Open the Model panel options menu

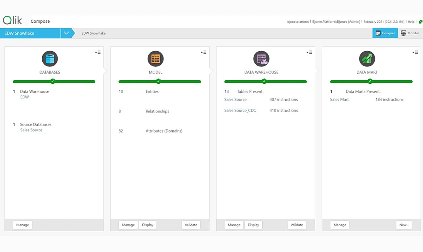(204, 52)
